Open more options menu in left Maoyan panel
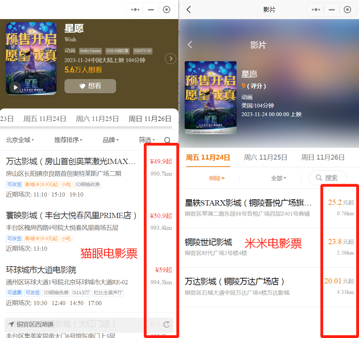 (135, 10)
